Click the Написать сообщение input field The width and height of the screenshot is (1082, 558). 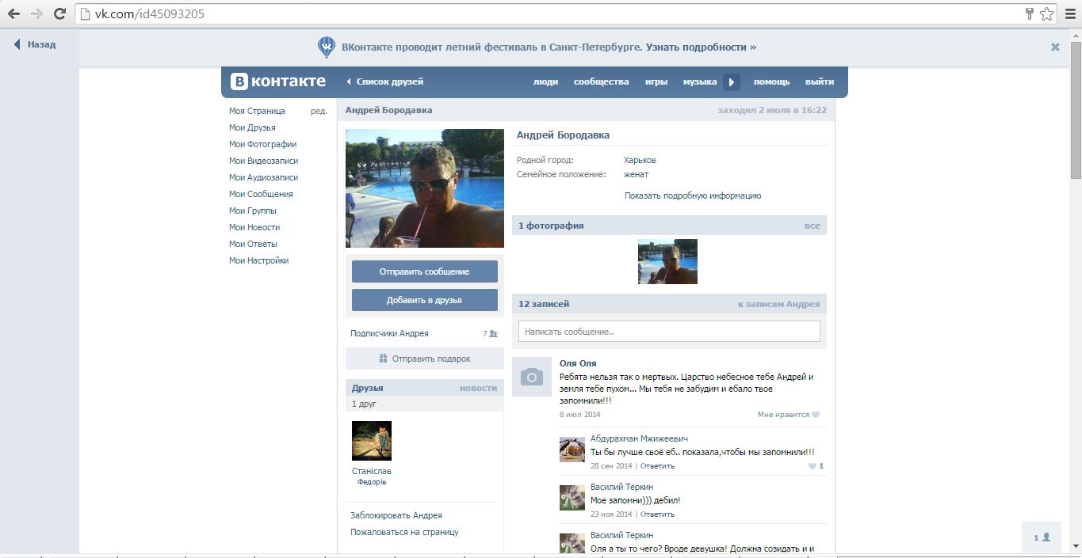(668, 332)
